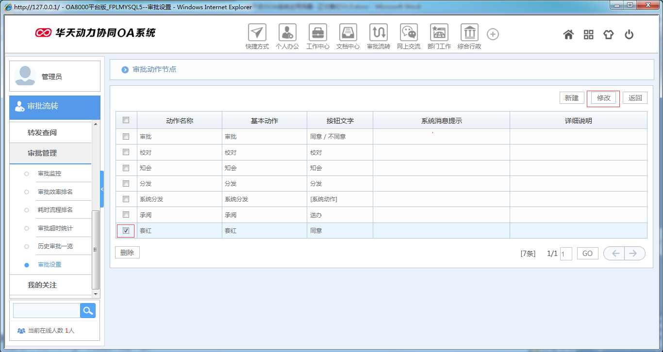The width and height of the screenshot is (663, 352).
Task: Click the logout power icon
Action: tap(629, 34)
